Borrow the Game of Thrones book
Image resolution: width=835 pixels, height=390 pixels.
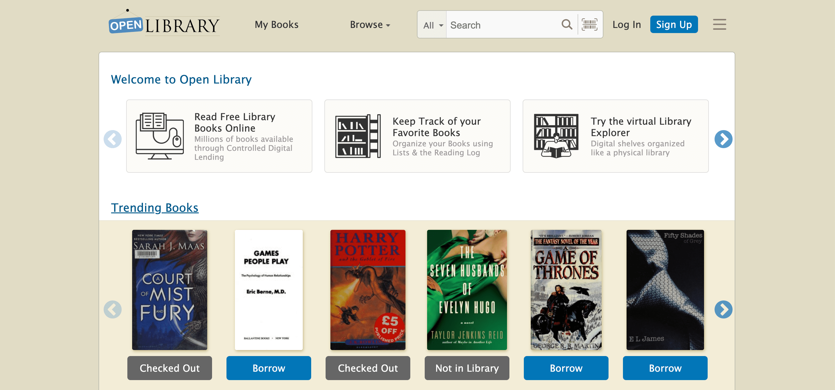(566, 368)
